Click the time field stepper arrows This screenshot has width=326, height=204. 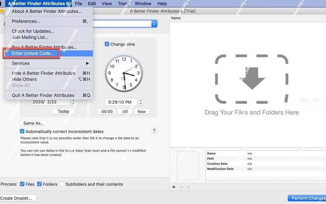pyautogui.click(x=141, y=102)
